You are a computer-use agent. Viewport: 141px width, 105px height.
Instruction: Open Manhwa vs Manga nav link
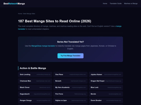(131, 3)
